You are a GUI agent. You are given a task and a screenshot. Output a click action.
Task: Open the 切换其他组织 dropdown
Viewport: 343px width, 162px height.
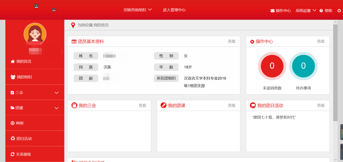(x=138, y=10)
